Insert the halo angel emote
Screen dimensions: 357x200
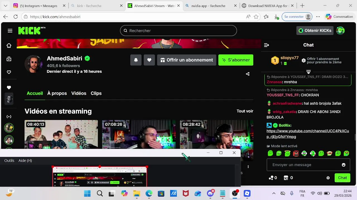coord(287,153)
